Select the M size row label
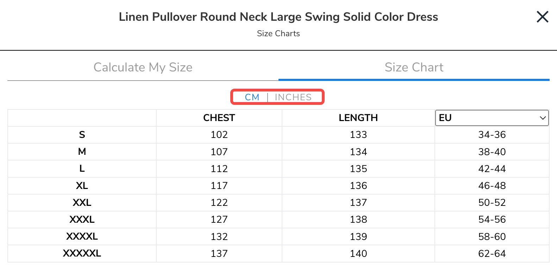Screen dimensions: 557x278 point(82,152)
